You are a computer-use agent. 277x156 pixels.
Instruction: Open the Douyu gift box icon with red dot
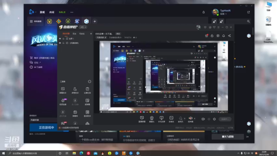(206, 36)
